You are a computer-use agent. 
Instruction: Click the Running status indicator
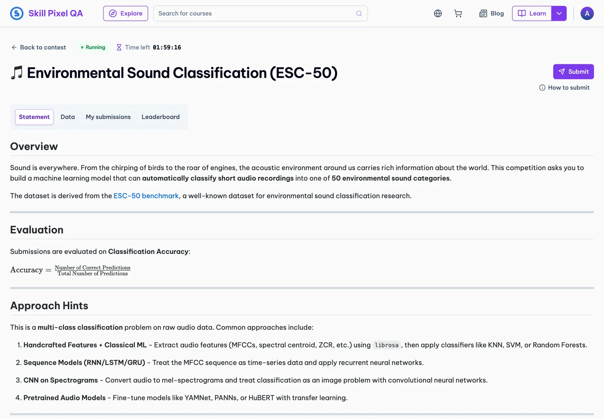point(93,47)
